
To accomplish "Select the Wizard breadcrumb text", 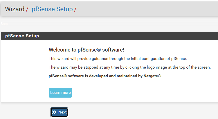I will tap(15, 9).
